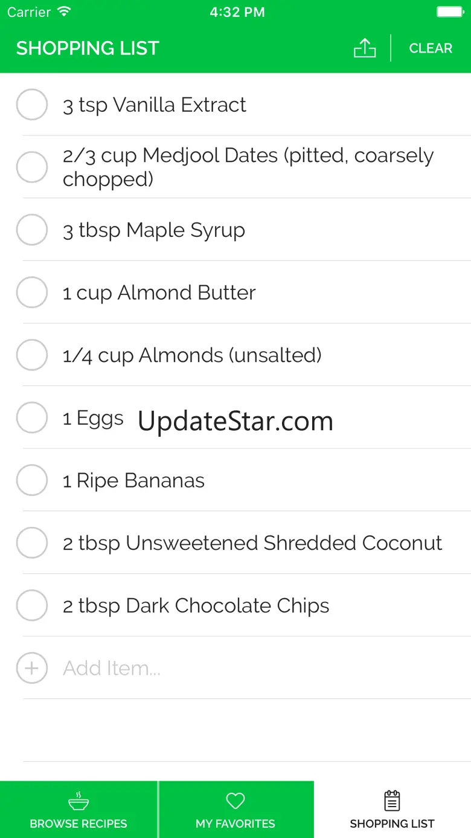Tap the 4:32 PM clock
Screen dimensions: 471x838
[237, 12]
